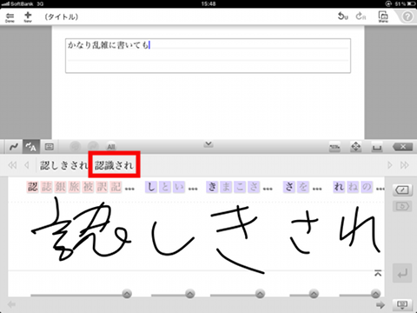Open the 123 symbols input icon
Image resolution: width=417 pixels, height=313 pixels.
coord(334,147)
